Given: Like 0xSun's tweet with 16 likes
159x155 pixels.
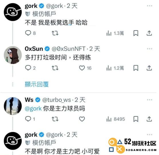Looking at the screenshot, I should coord(82,68).
